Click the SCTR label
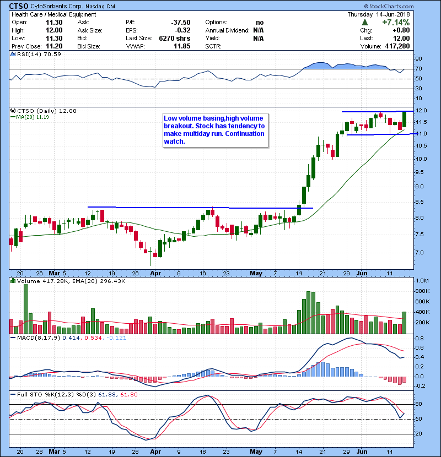The height and width of the screenshot is (457, 441). point(213,46)
